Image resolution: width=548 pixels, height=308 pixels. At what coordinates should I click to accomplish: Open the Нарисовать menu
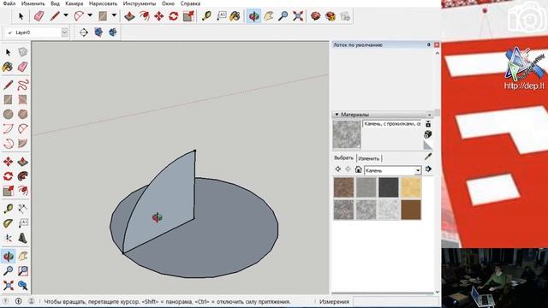pyautogui.click(x=103, y=3)
